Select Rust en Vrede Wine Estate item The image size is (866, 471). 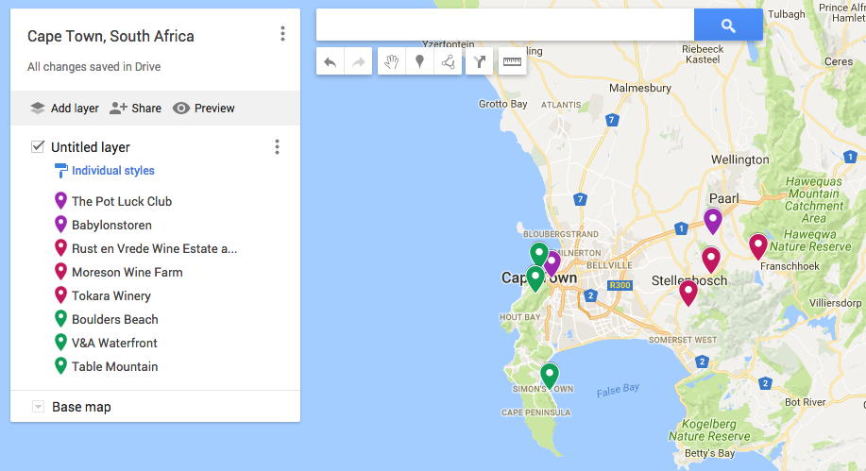pyautogui.click(x=155, y=248)
